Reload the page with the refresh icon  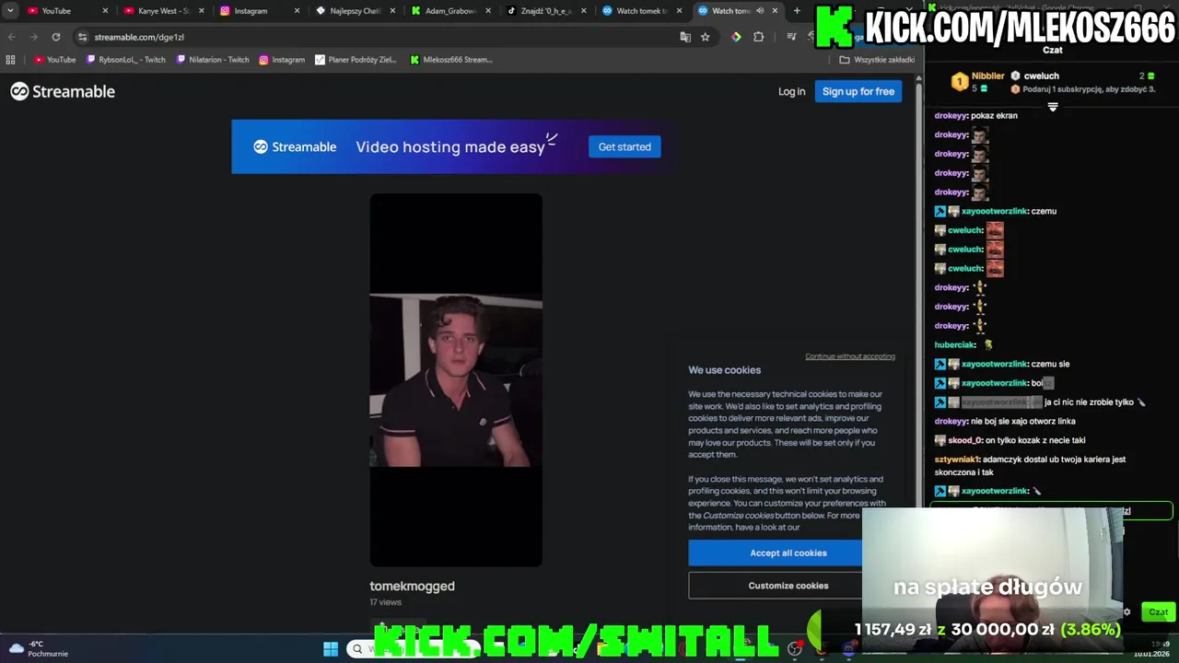pos(56,37)
